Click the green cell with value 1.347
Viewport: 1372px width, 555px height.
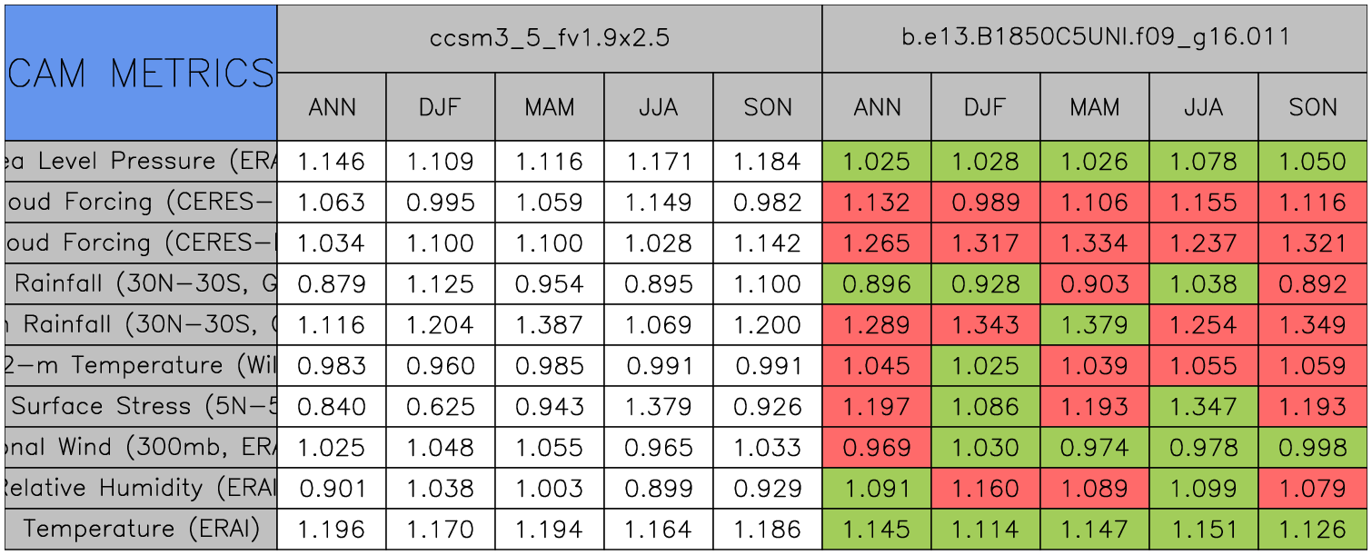pos(1203,406)
